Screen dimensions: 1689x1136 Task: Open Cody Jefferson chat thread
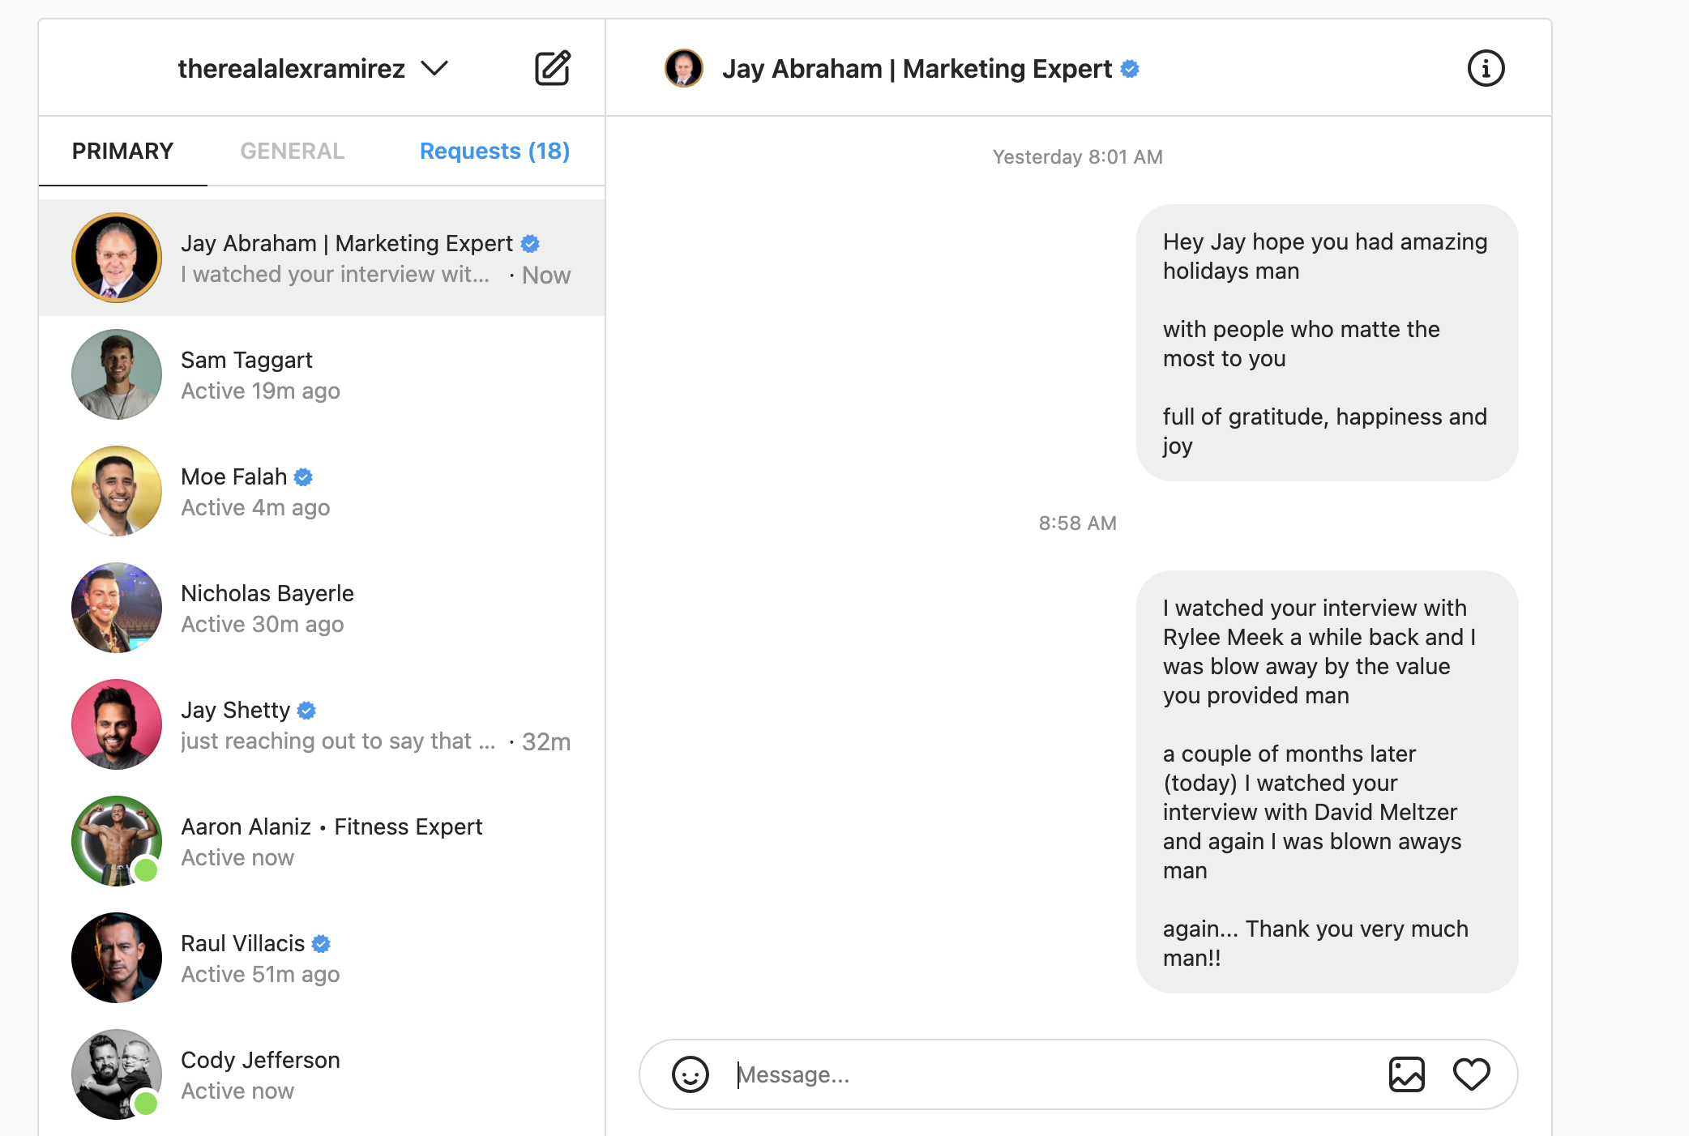(322, 1074)
